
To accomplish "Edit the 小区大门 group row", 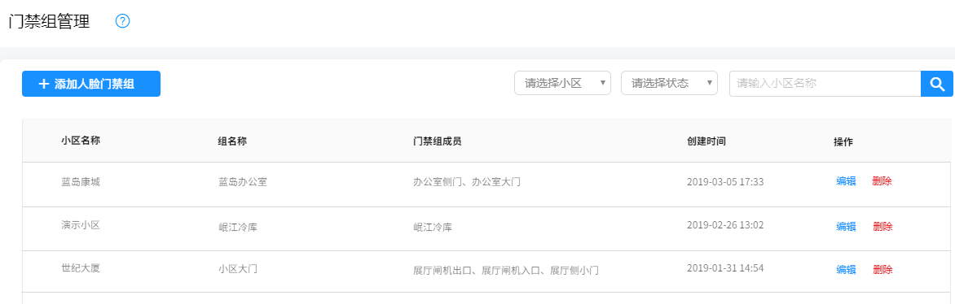I will [846, 270].
